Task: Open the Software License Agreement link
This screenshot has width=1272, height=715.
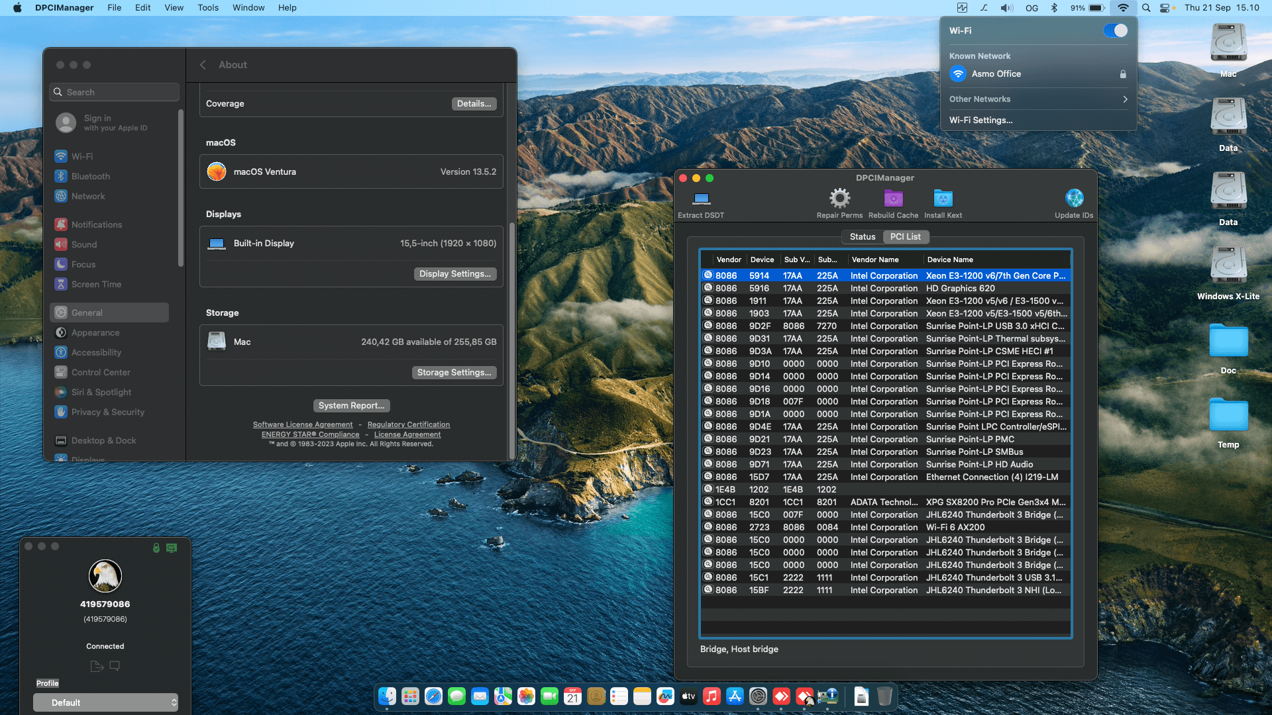Action: [x=303, y=424]
